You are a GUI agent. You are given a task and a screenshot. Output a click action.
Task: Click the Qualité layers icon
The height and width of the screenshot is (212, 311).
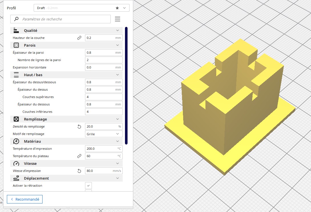click(x=16, y=30)
